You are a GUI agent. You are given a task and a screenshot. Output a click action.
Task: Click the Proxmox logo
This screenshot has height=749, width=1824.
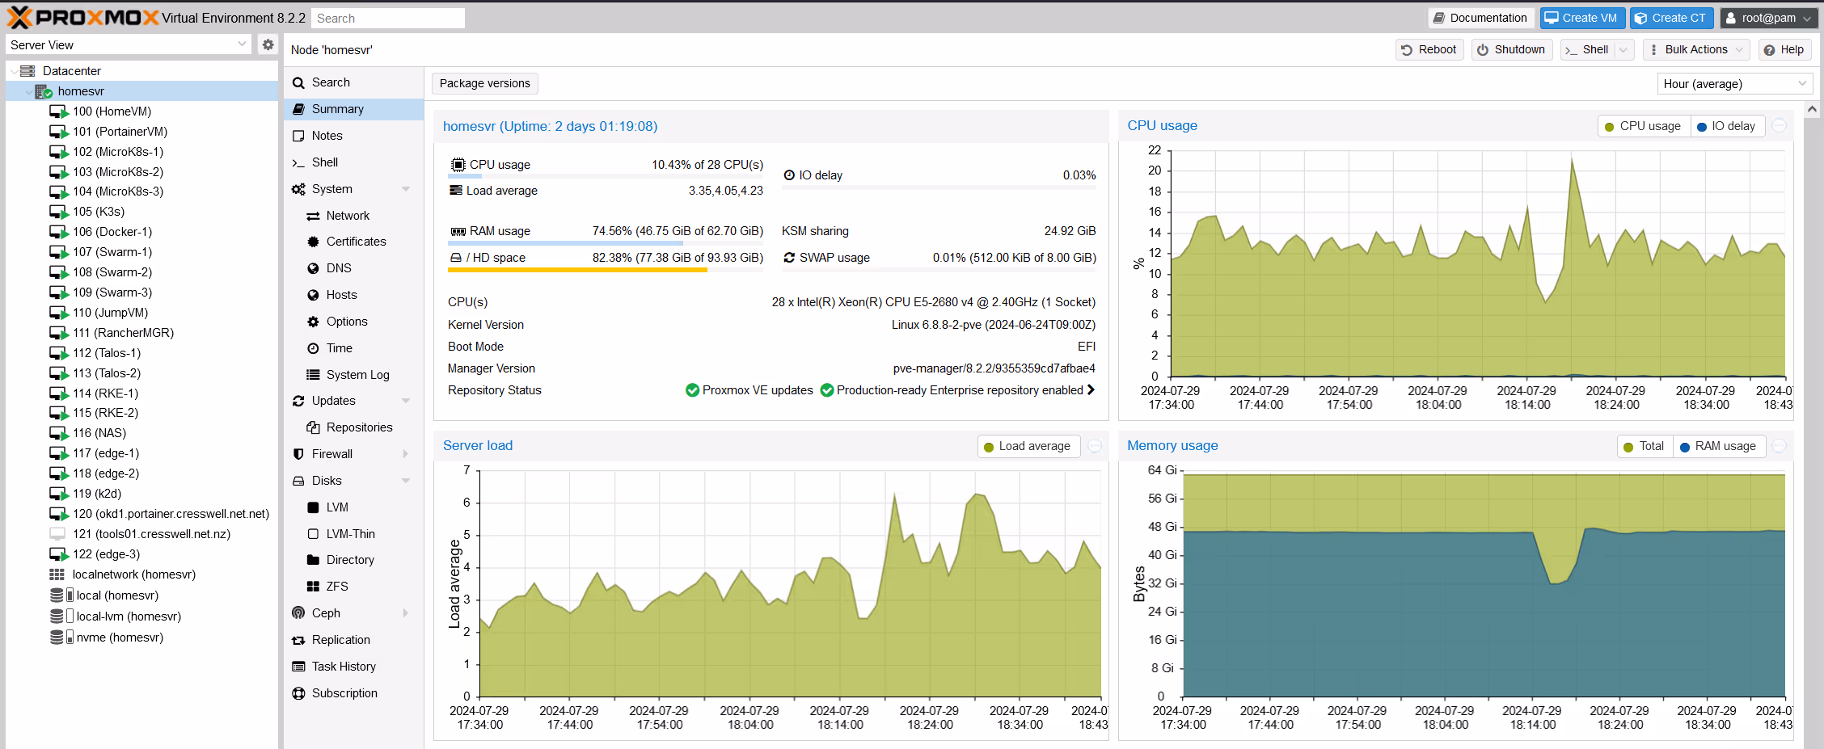click(x=82, y=17)
